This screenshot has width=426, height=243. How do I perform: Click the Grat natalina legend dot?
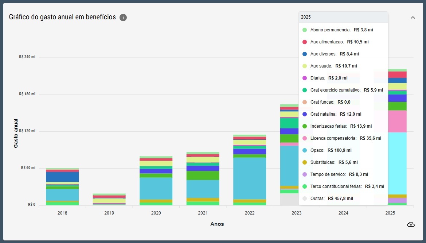pyautogui.click(x=305, y=114)
